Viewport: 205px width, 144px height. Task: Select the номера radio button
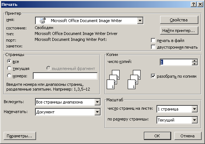(x=9, y=75)
